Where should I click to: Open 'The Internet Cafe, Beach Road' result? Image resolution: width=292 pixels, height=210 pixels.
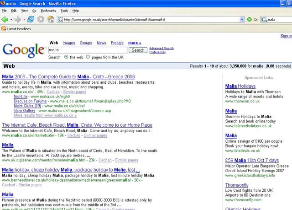click(x=77, y=125)
